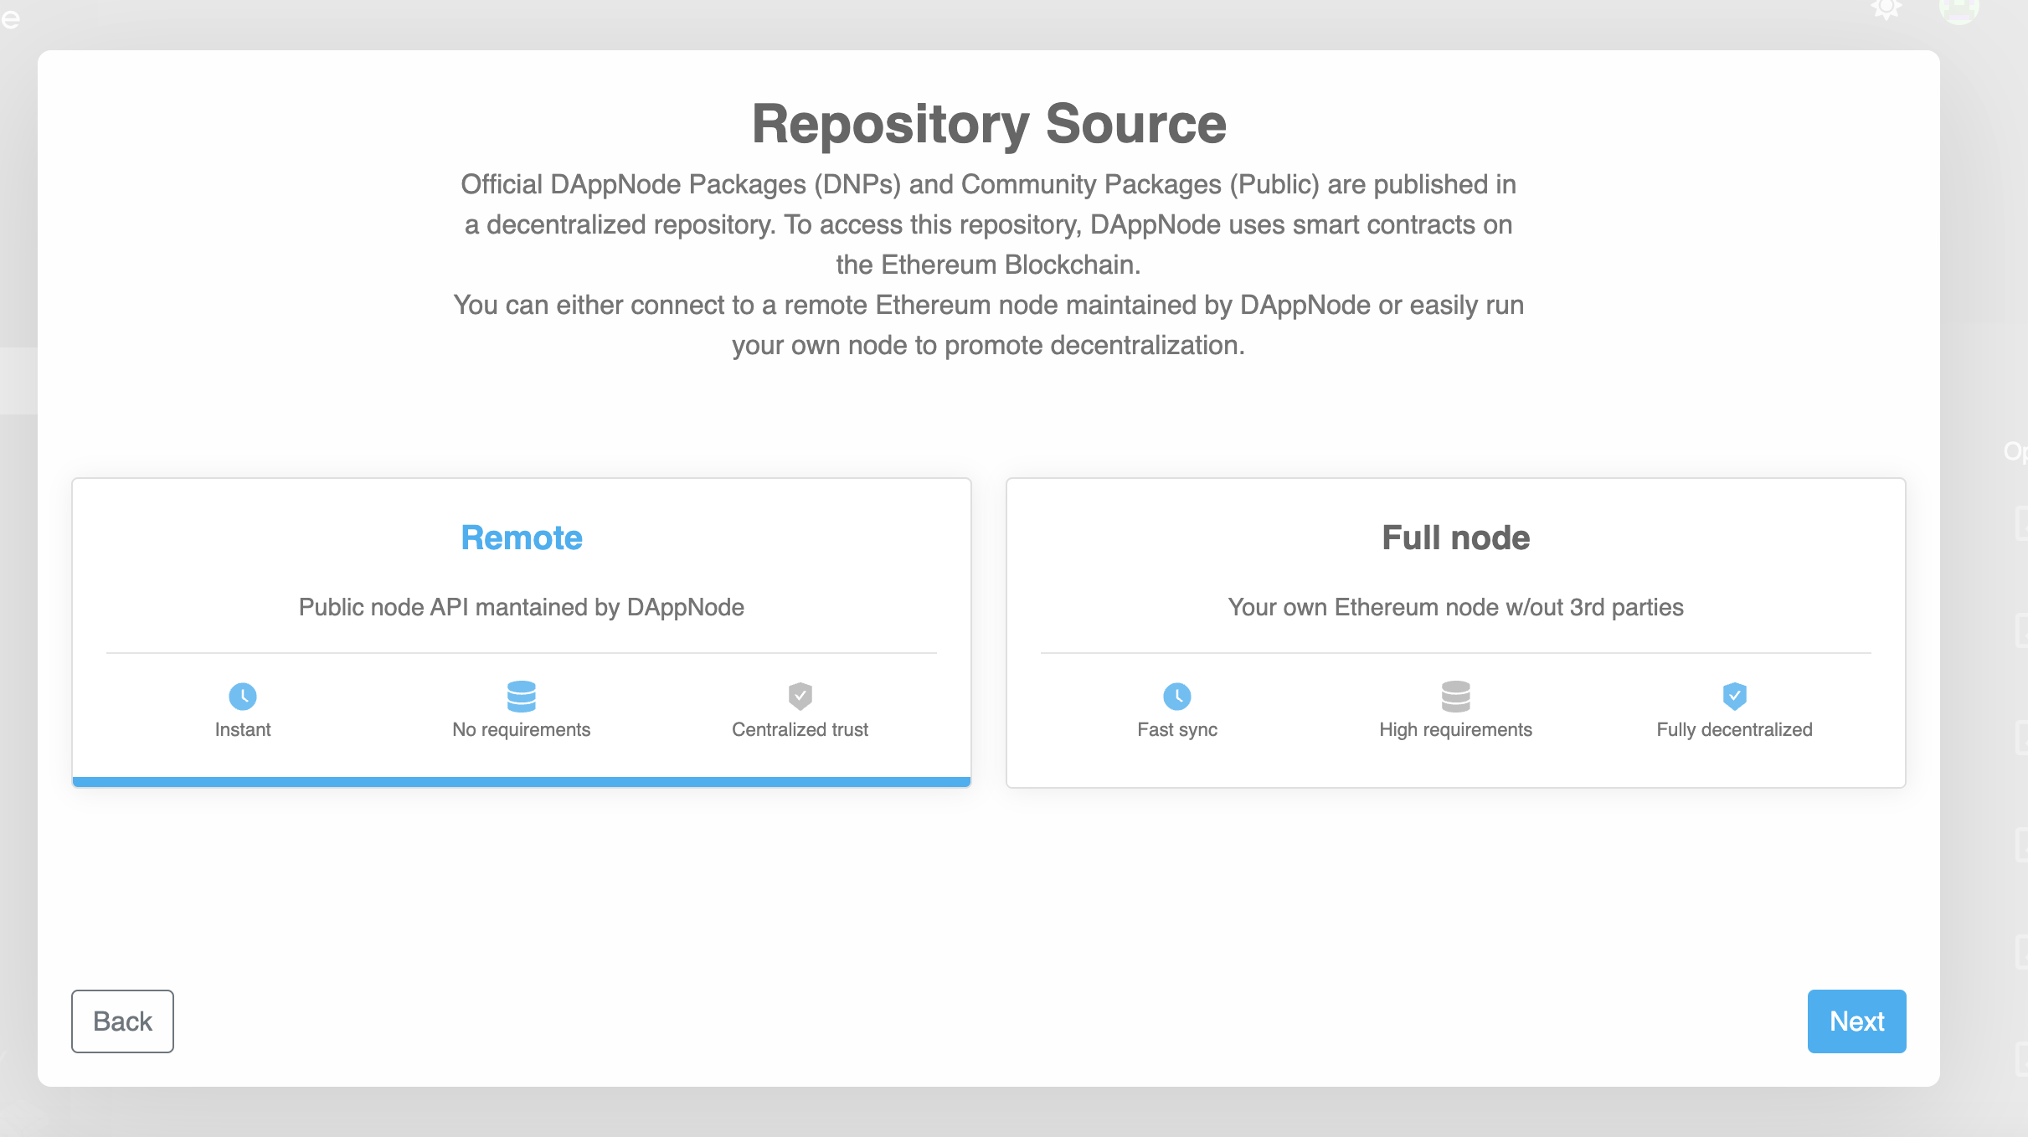Click the Instant clock icon
Viewport: 2028px width, 1137px height.
243,696
